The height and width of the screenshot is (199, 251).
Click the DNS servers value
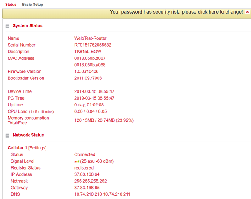pos(102,194)
